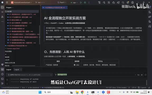
Task: Click the docs breadcrumb segment
Action: [x=23, y=88]
